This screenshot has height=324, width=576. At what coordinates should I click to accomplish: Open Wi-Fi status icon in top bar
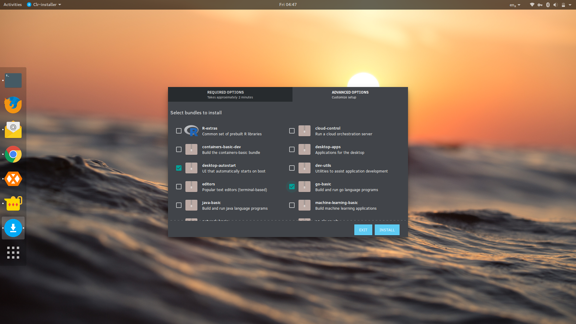532,4
